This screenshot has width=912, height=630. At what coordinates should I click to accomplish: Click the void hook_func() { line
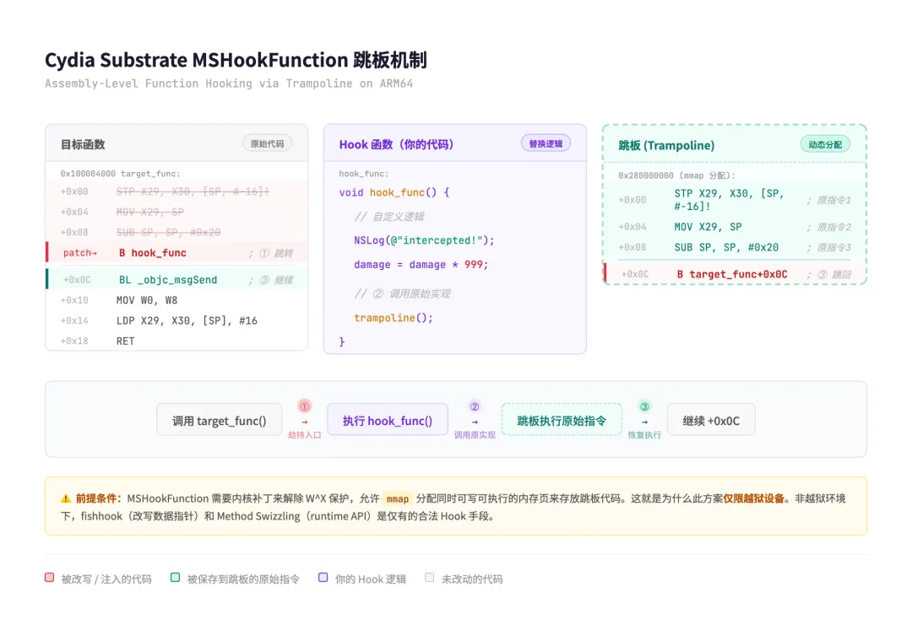[x=394, y=192]
